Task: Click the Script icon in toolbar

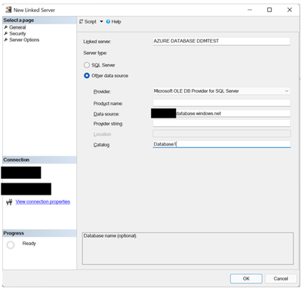Action: tap(81, 22)
